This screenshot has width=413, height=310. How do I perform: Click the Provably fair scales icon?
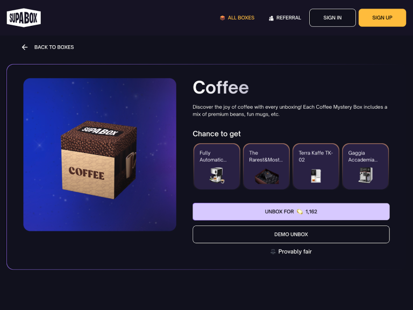[x=273, y=251]
